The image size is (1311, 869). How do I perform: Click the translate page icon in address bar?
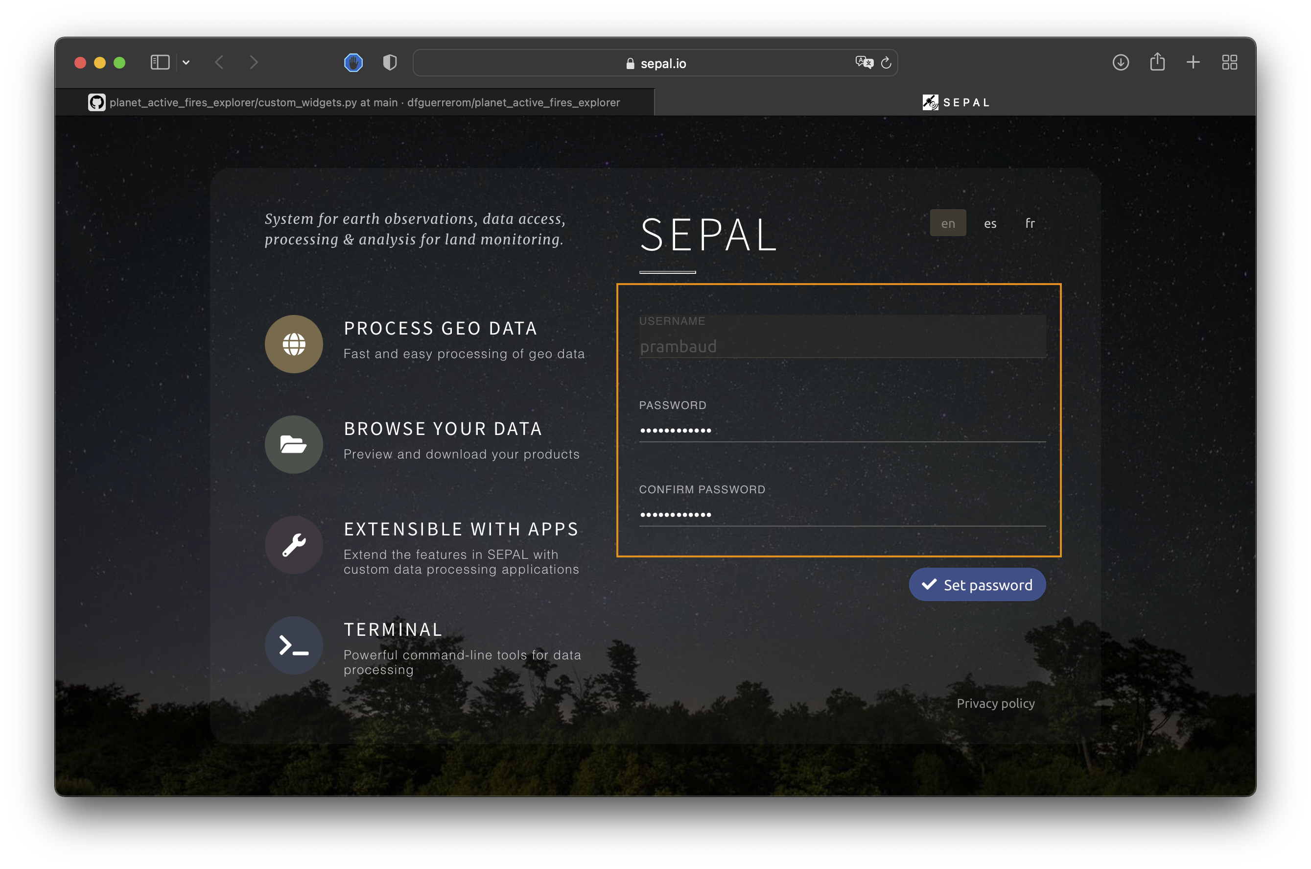click(x=864, y=63)
